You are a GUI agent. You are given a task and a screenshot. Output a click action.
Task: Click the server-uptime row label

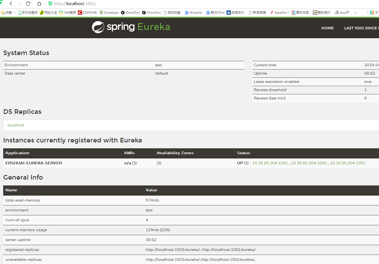18,240
